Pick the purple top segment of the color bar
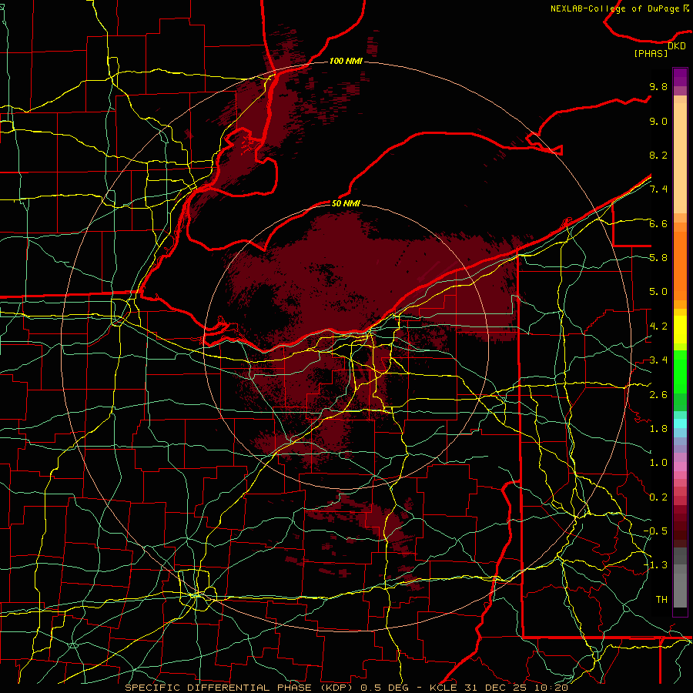The image size is (693, 693). point(680,77)
